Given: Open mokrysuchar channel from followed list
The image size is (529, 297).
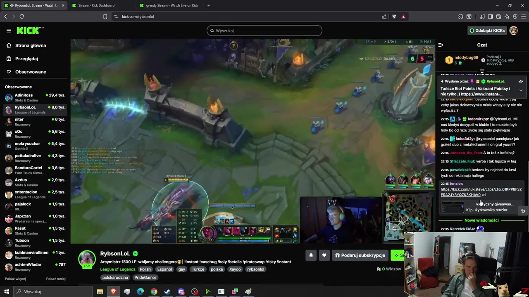Looking at the screenshot, I should pos(35,146).
